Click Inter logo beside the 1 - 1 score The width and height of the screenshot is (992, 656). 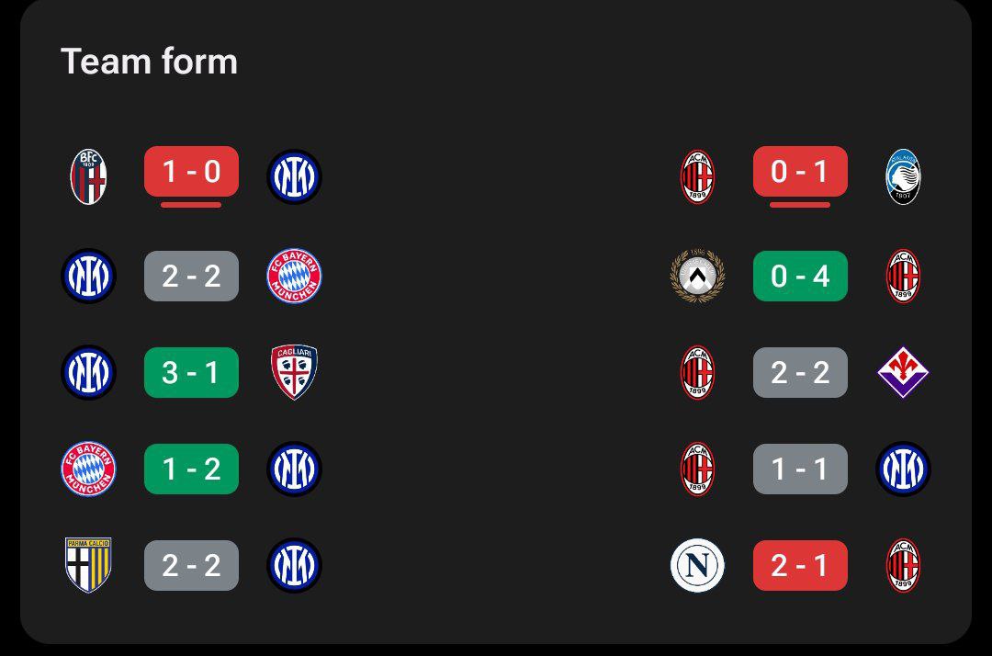(x=903, y=469)
